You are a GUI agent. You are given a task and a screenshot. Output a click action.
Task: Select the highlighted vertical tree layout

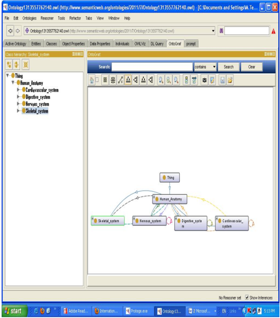128,80
